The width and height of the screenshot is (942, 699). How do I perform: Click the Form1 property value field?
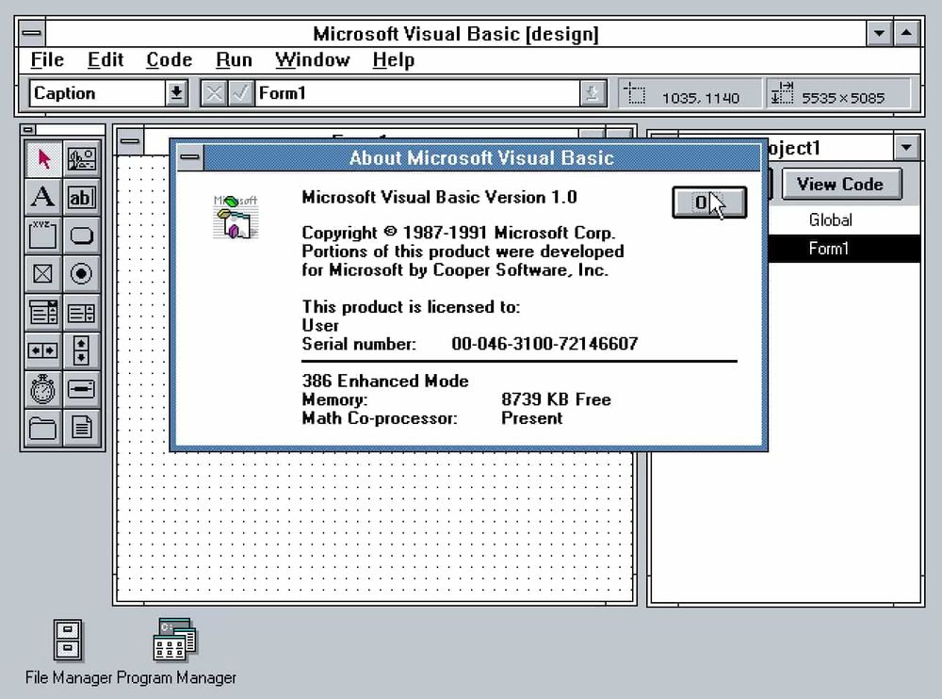click(418, 93)
